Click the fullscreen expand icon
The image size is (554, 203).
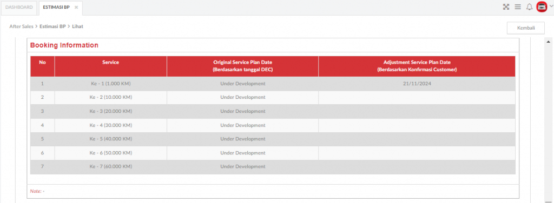pos(506,6)
